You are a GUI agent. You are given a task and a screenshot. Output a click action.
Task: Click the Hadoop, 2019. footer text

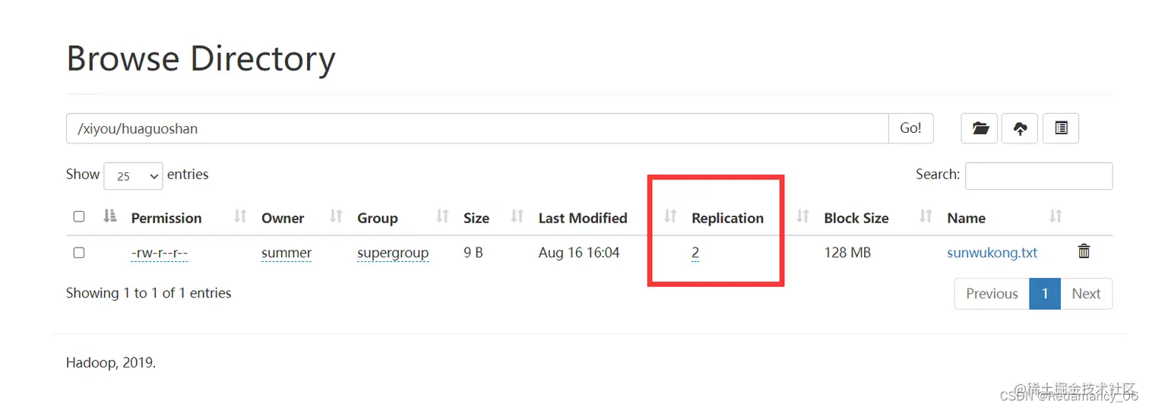[x=111, y=363]
